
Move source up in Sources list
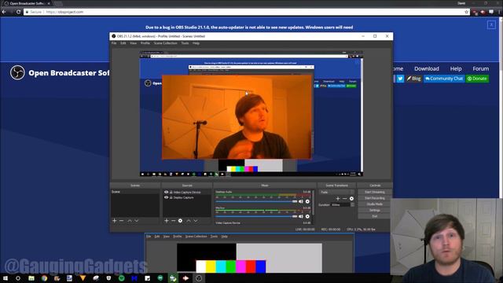coord(189,221)
